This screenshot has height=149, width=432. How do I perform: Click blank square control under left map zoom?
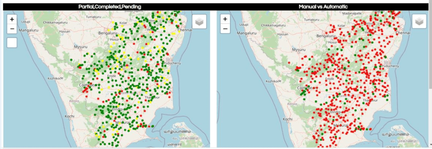point(12,43)
